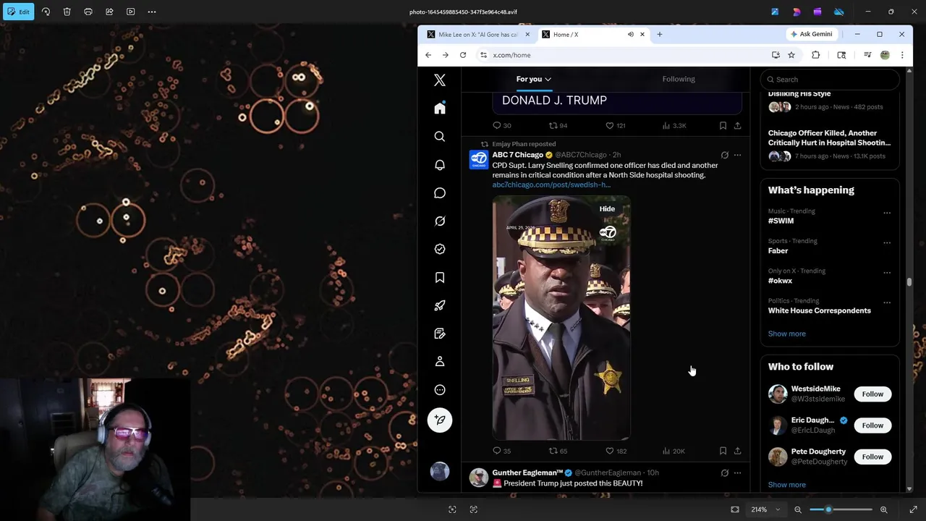This screenshot has height=521, width=926.
Task: Go to X Home sidebar icon
Action: (x=440, y=109)
